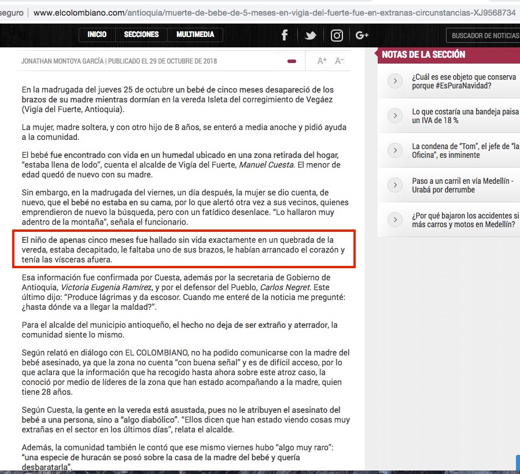The width and height of the screenshot is (520, 474).
Task: Open 'Lo que costaría una bandeja paisa' article
Action: (465, 116)
